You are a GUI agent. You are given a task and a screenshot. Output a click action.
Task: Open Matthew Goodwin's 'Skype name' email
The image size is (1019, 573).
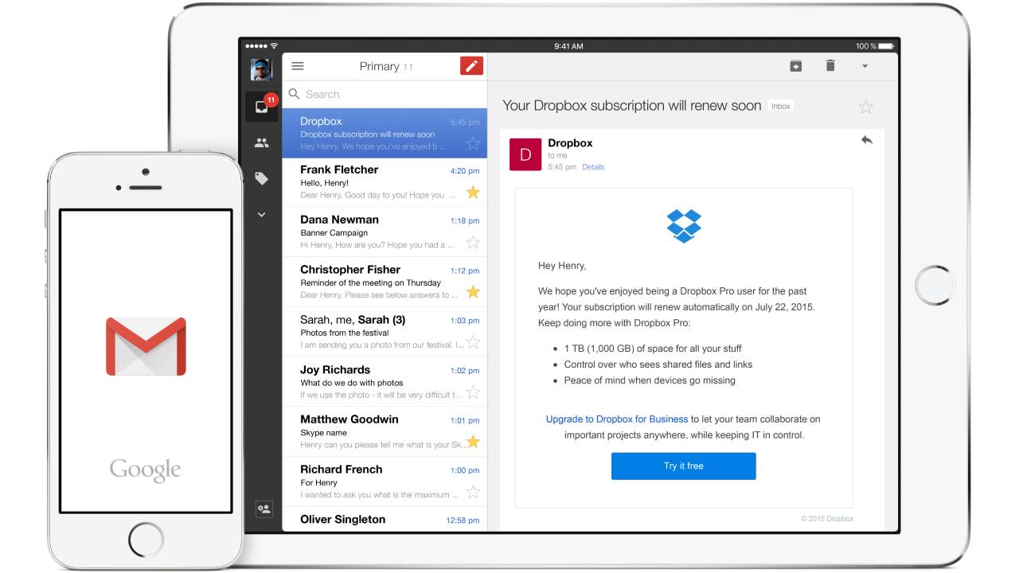point(385,431)
